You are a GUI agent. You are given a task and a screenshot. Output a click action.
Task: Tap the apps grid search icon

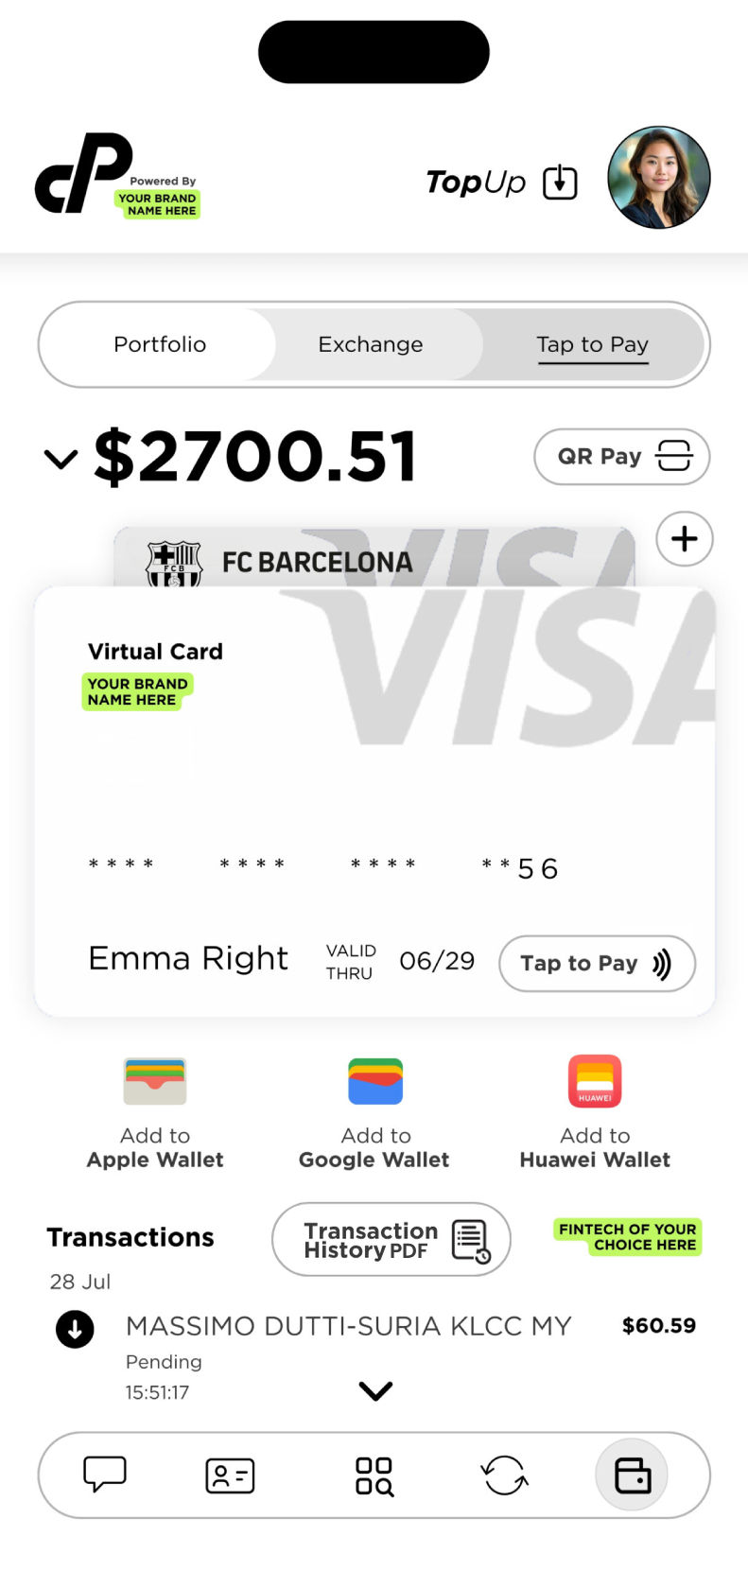374,1475
